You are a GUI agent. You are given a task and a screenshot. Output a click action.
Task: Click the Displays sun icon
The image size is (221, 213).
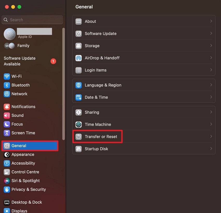pyautogui.click(x=7, y=211)
